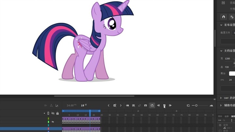Collapse the 文档设置 section
Image resolution: width=235 pixels, height=132 pixels.
(221, 51)
